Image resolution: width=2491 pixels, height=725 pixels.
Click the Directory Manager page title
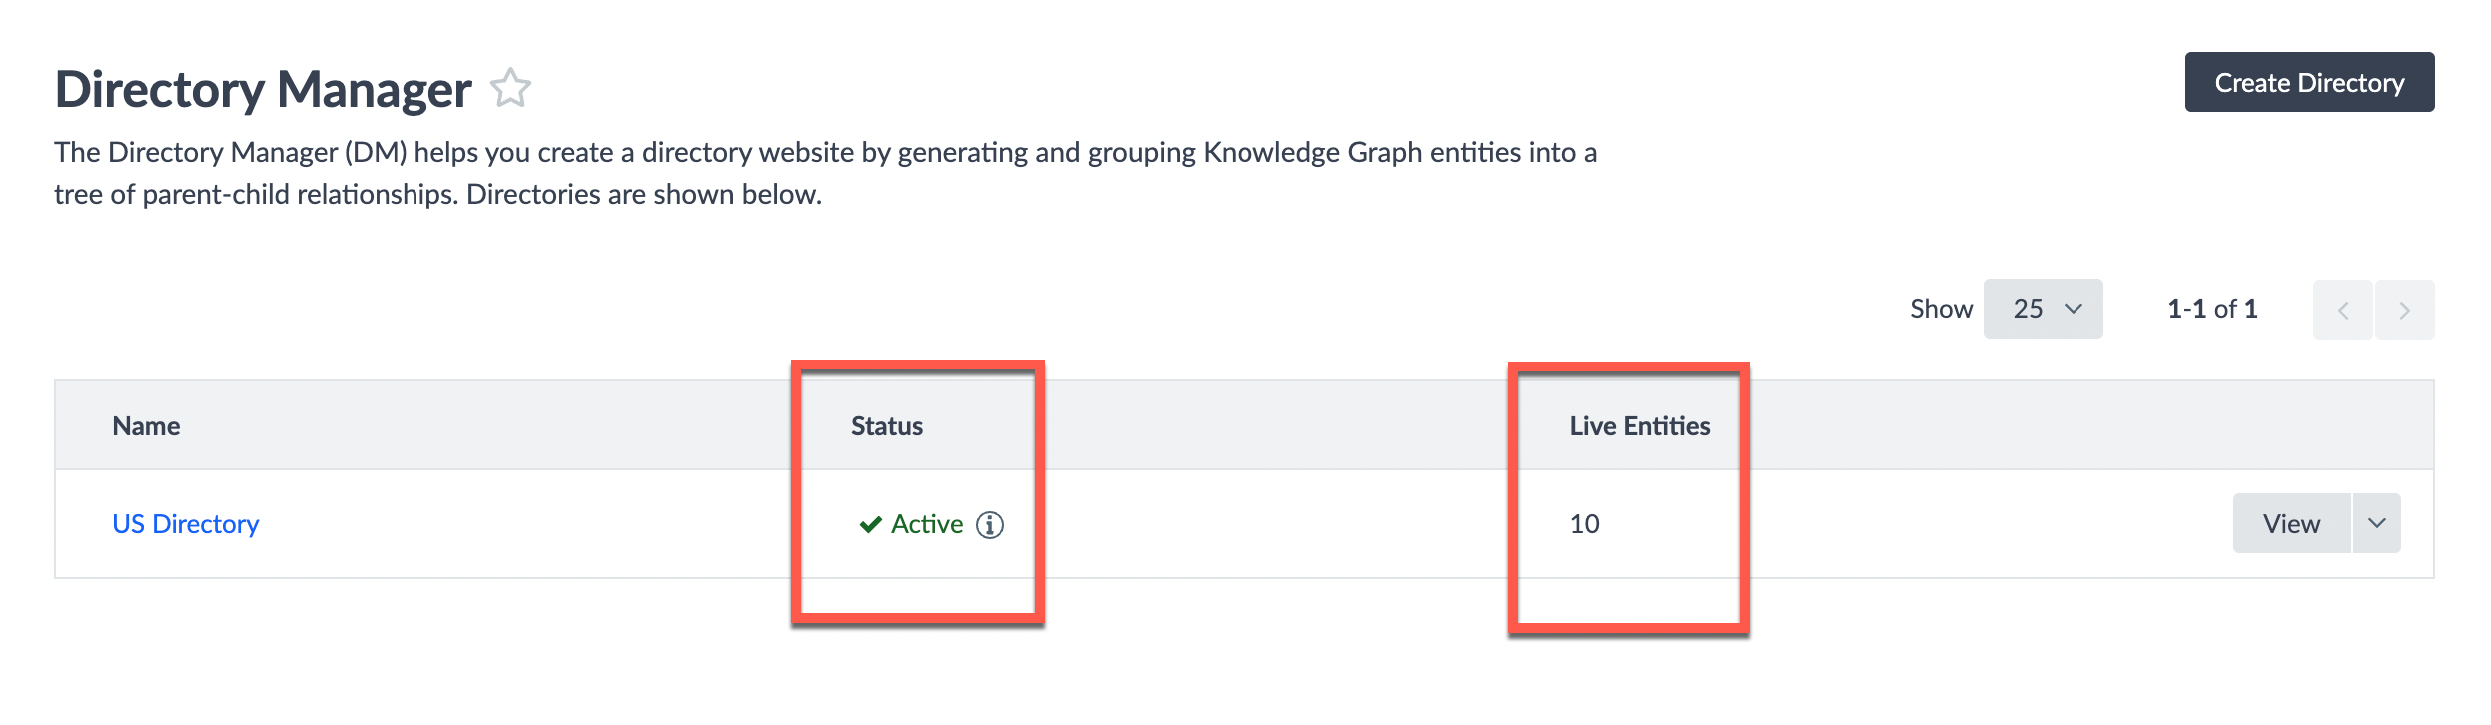click(263, 89)
